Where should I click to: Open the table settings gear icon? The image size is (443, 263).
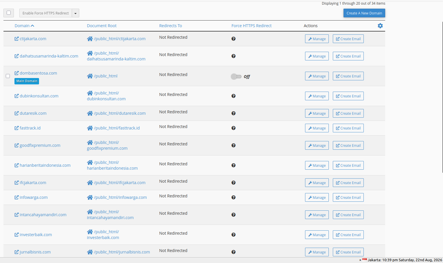(x=380, y=26)
